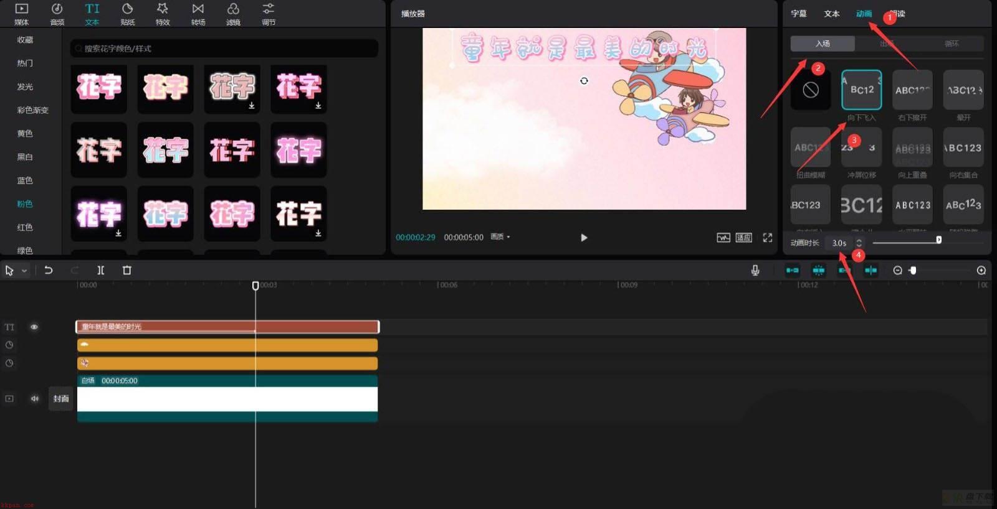Toggle the linkage timeline button
Viewport: 997px width, 509px height.
coord(844,270)
